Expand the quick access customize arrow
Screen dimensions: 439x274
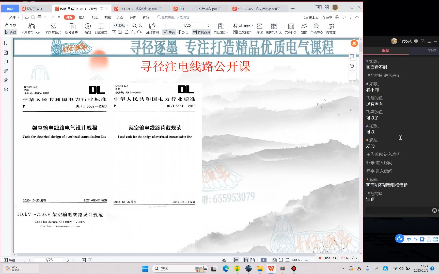[59, 17]
